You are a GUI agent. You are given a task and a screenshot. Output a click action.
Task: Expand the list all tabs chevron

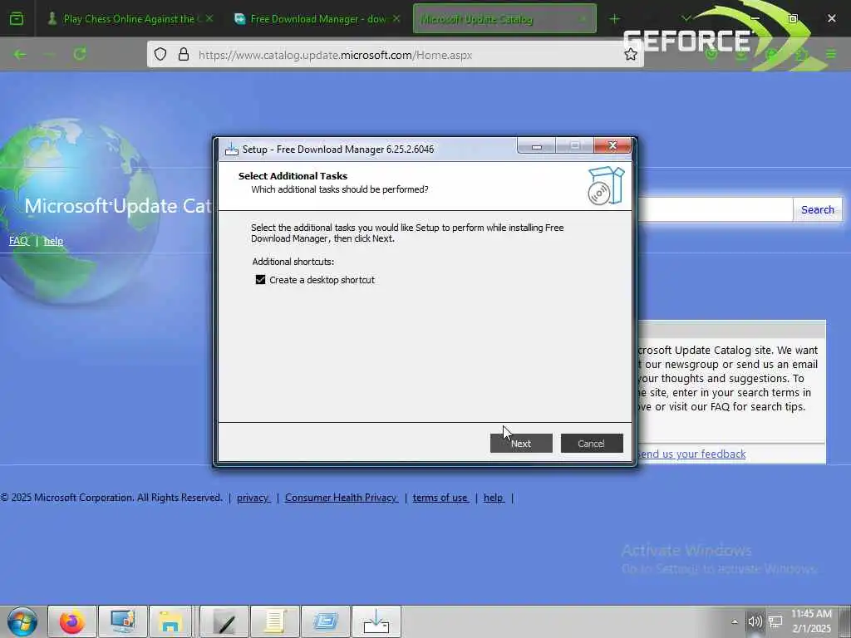pos(686,19)
